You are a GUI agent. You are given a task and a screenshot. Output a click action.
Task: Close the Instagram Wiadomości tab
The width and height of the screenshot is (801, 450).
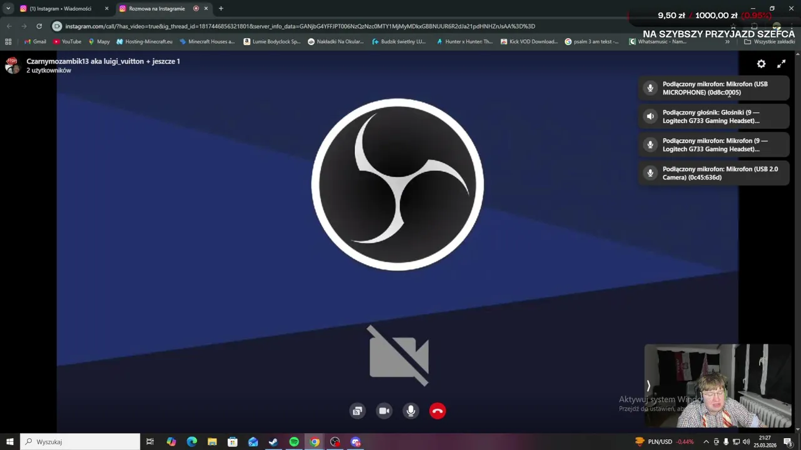tap(106, 9)
